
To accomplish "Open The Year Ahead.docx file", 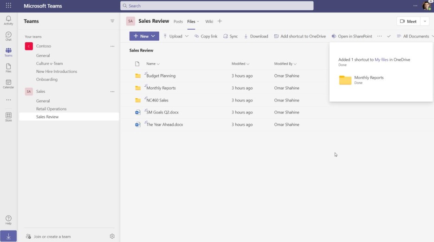I will coord(164,124).
